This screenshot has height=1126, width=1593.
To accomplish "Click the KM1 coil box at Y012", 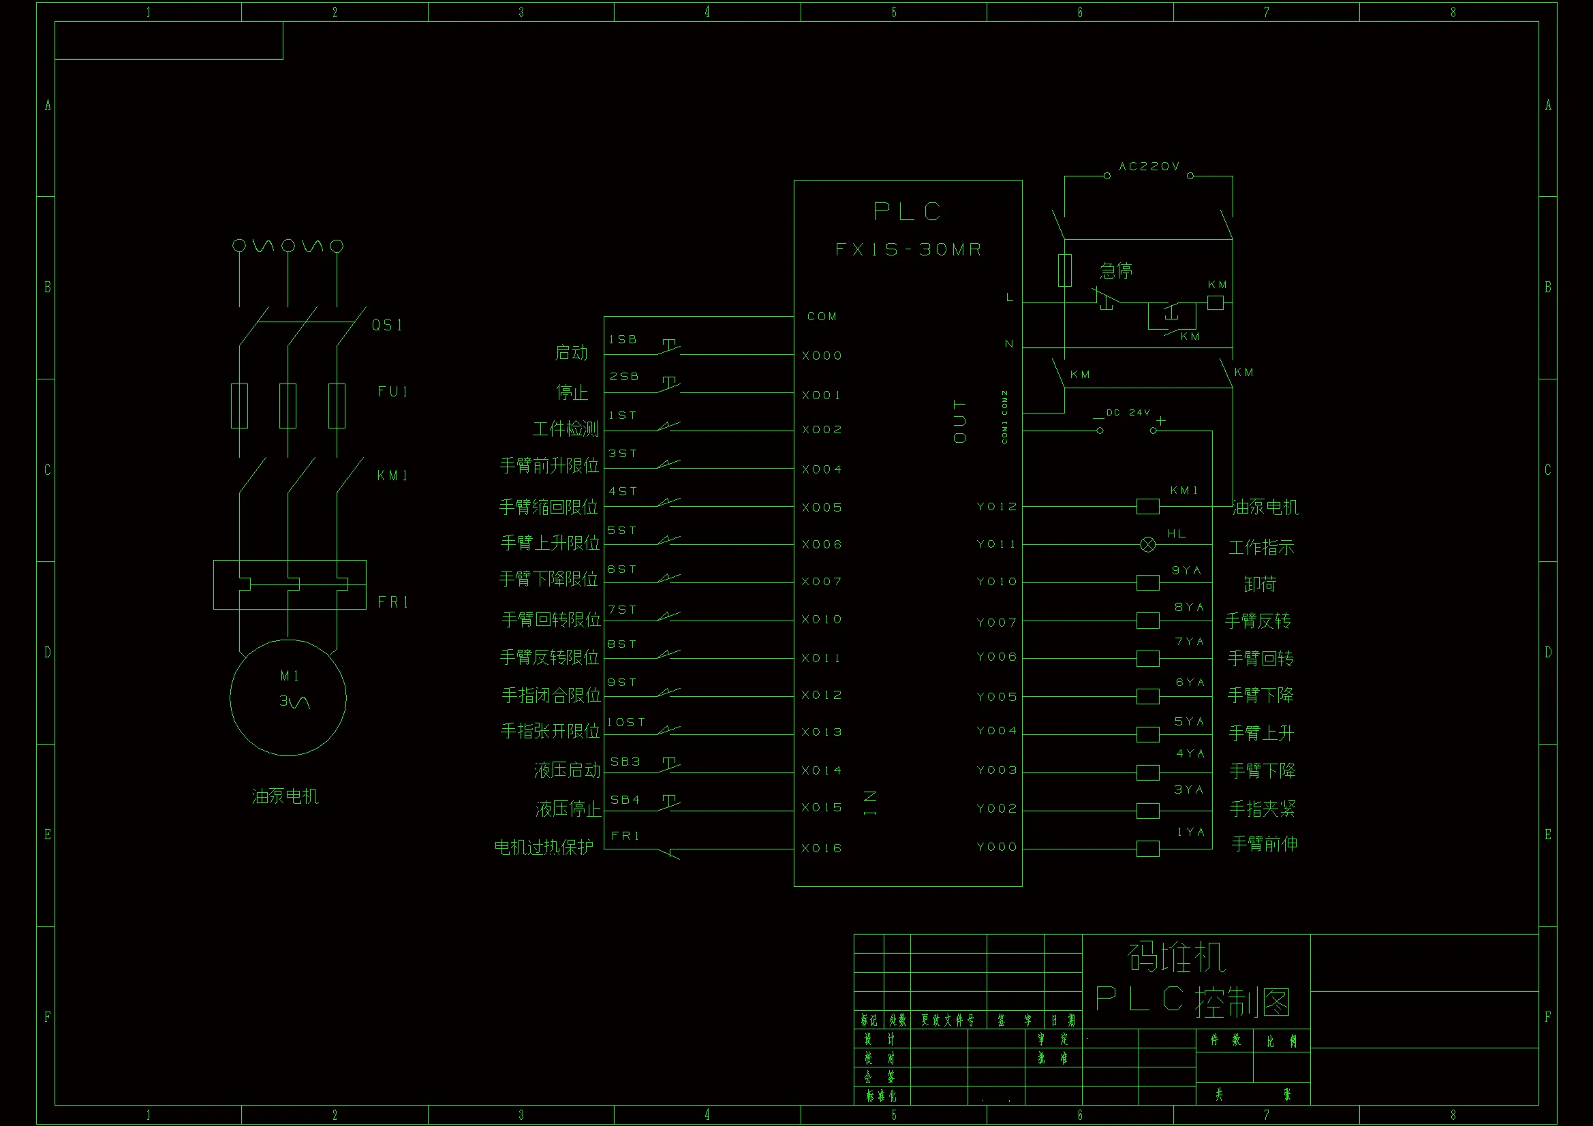I will [1147, 506].
